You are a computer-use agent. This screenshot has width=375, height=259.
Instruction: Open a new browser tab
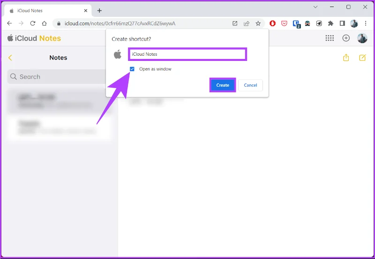click(99, 10)
